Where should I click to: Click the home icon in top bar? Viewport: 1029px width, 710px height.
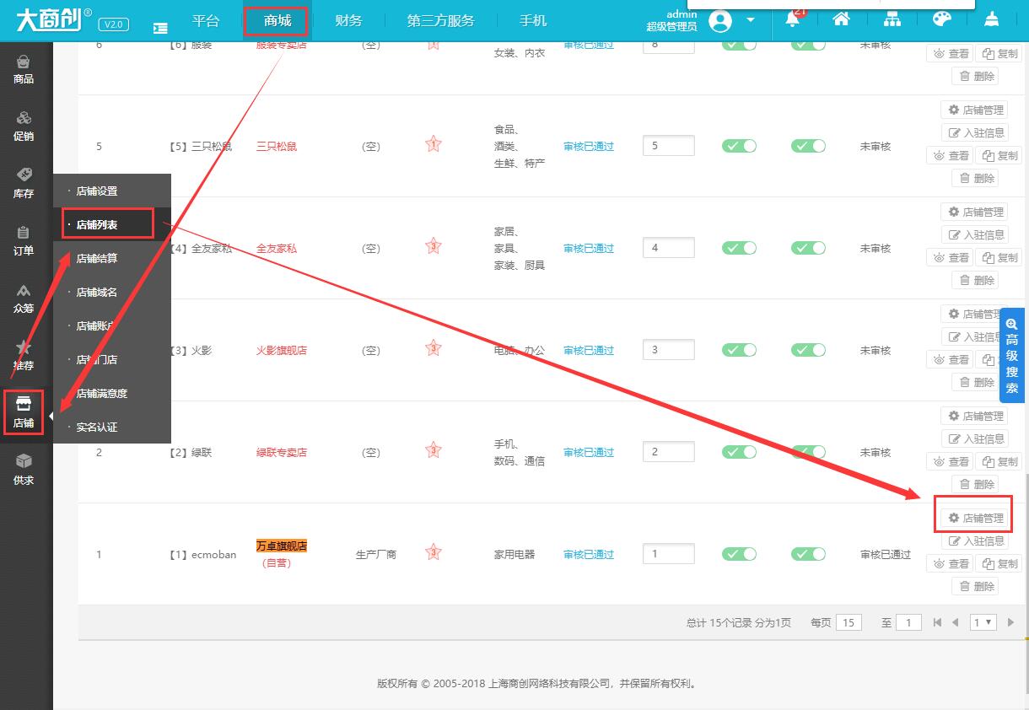click(841, 19)
